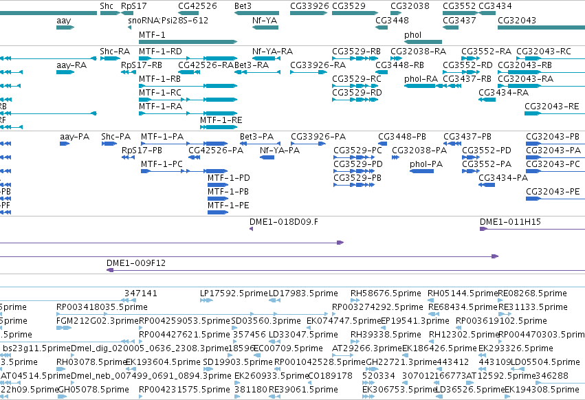Open protein CG32043-PE
The image size is (585, 400).
pos(555,199)
